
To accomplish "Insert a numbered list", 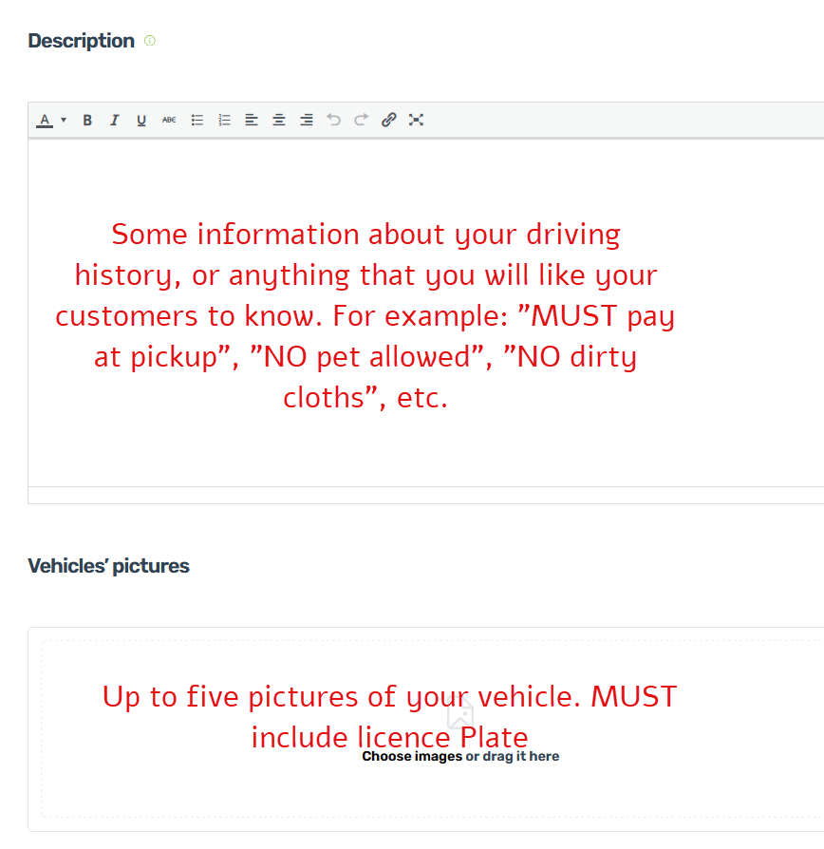I will [x=225, y=120].
